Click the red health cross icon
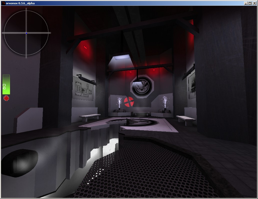This screenshot has height=199, width=258. pyautogui.click(x=6, y=98)
